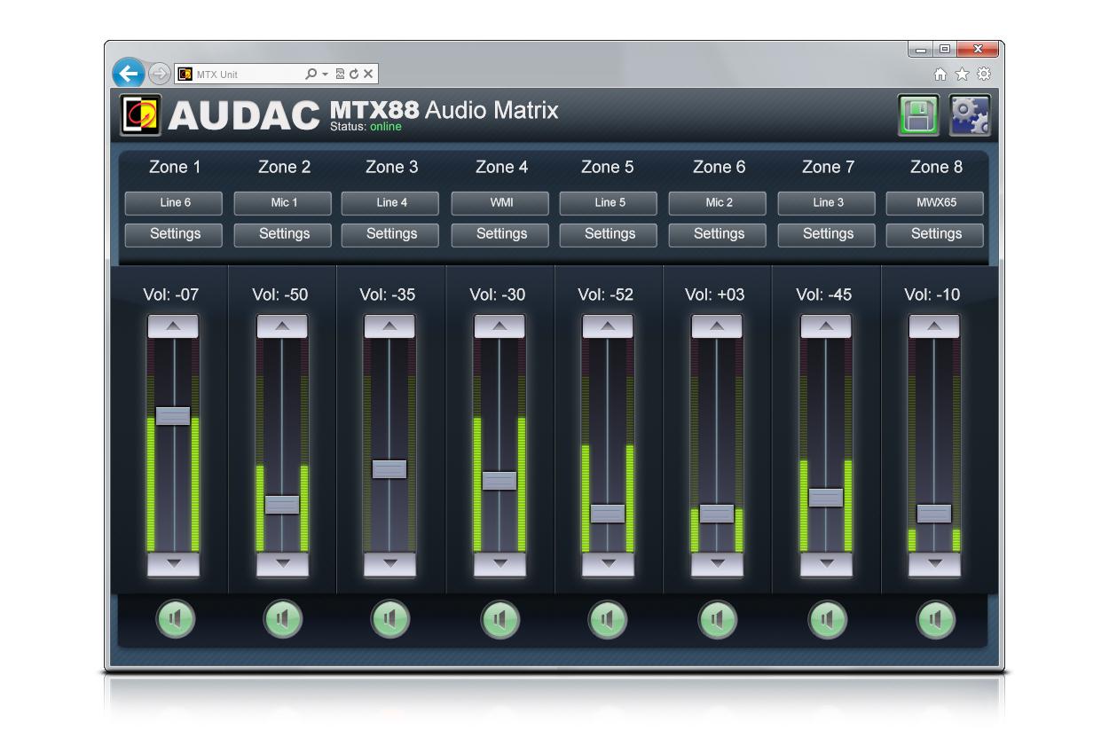Go back with the browser back arrow
Screen dimensions: 1109x754
point(130,74)
